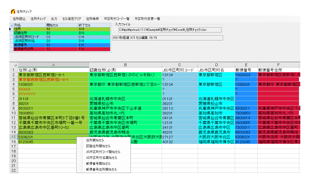Image resolution: width=320 pixels, height=182 pixels.
Task: Open 市区町村変更一覧 from menu bar
Action: pyautogui.click(x=147, y=19)
